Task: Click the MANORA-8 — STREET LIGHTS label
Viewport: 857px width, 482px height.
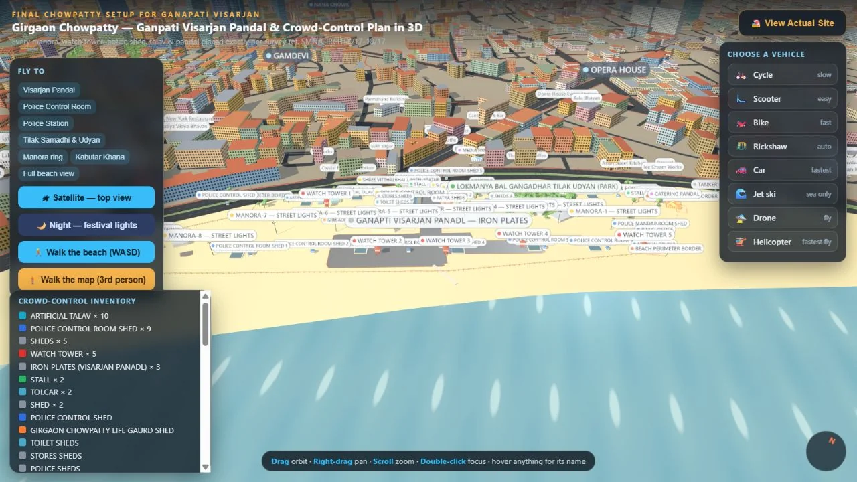Action: point(210,236)
